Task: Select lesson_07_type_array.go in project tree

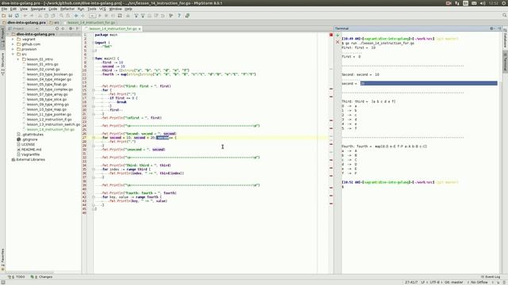Action: pos(47,94)
